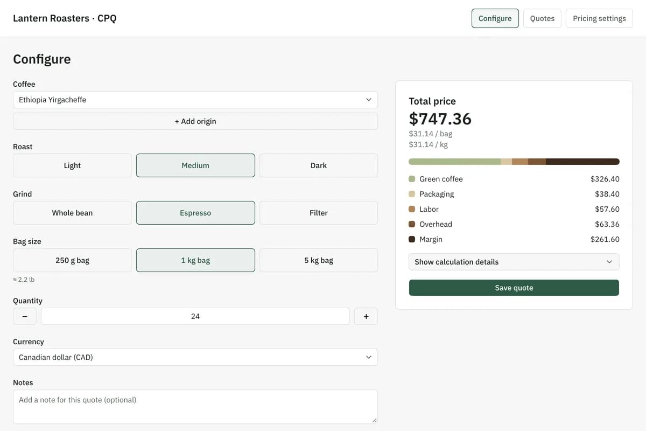Click the Green coffee amount $326.40
This screenshot has width=646, height=431.
coord(605,179)
